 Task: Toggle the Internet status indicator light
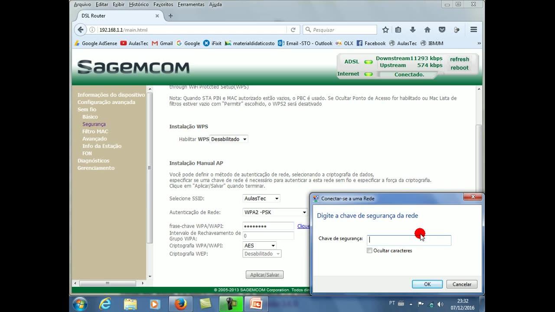(x=368, y=74)
